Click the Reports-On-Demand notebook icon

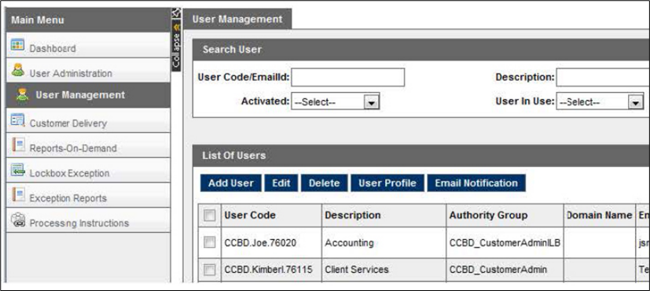pos(18,145)
